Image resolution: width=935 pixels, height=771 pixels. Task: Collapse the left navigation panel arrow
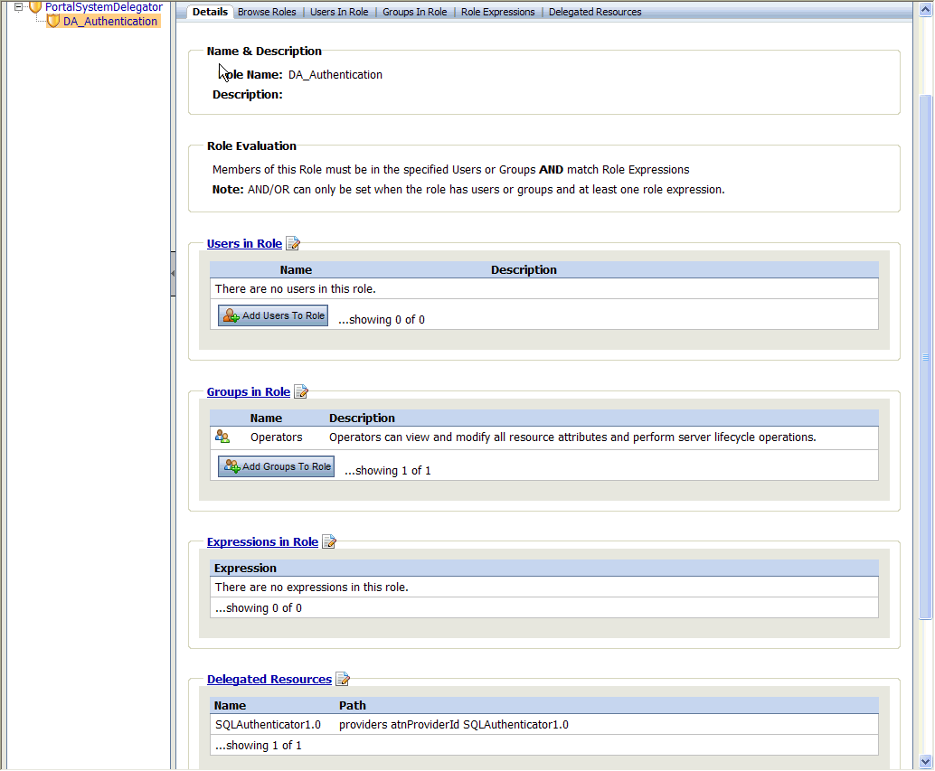click(173, 273)
